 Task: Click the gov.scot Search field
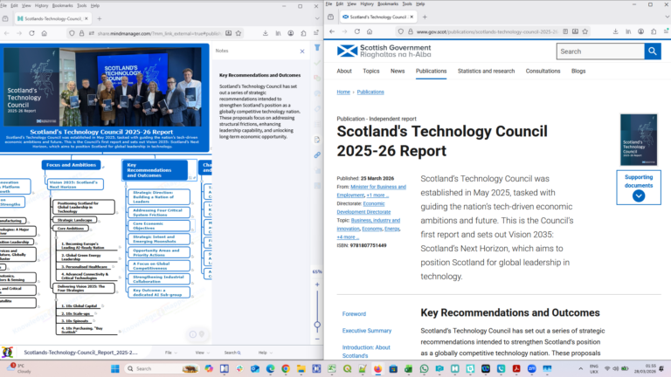pos(600,51)
